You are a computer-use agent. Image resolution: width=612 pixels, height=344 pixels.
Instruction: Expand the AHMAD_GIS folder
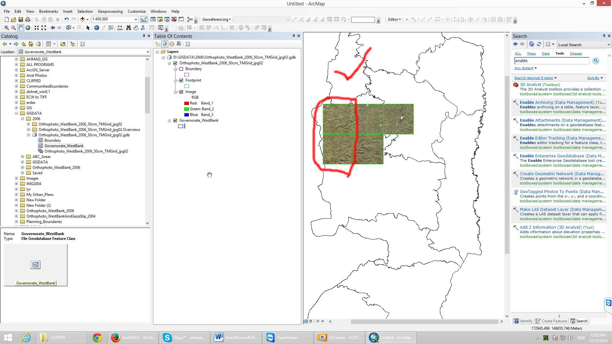16,59
